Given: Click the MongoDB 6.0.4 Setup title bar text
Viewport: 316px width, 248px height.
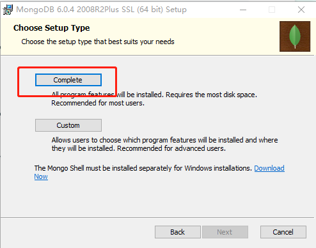Looking at the screenshot, I should point(101,10).
